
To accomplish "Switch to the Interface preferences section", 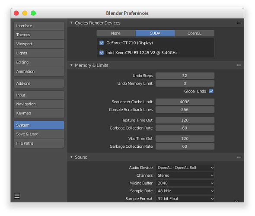I will click(x=39, y=26).
